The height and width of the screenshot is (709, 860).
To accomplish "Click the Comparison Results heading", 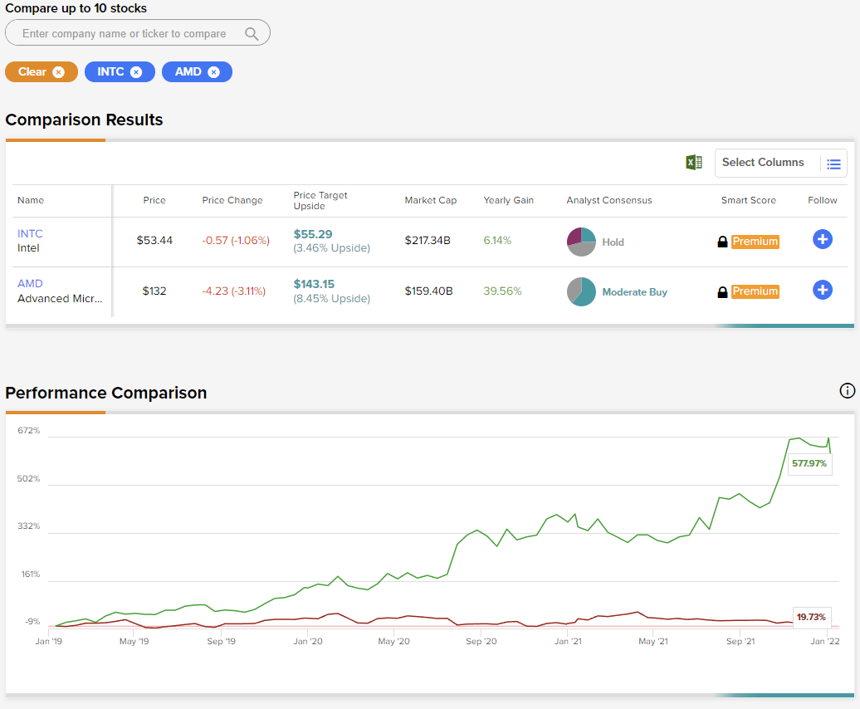I will tap(84, 120).
